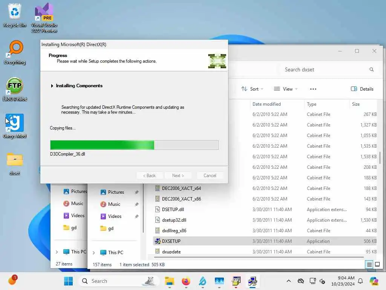Viewport: 386px width, 290px height.
Task: Expand This PC in the front Explorer sidebar
Action: [x=94, y=253]
